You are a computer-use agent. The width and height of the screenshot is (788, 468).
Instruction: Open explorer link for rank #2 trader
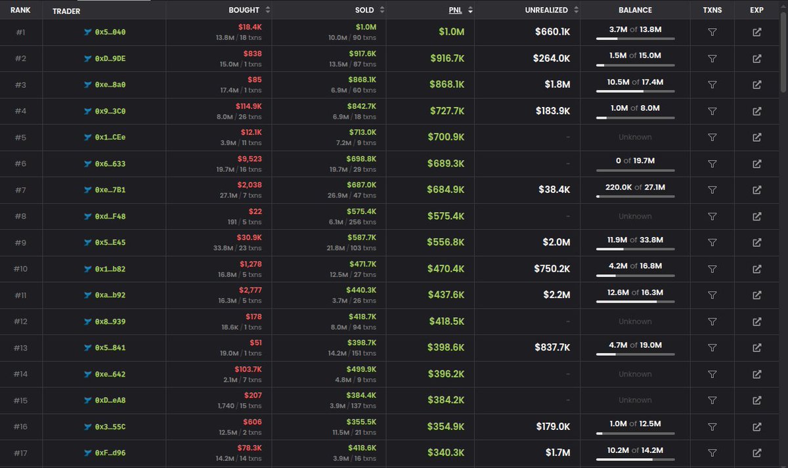point(756,58)
